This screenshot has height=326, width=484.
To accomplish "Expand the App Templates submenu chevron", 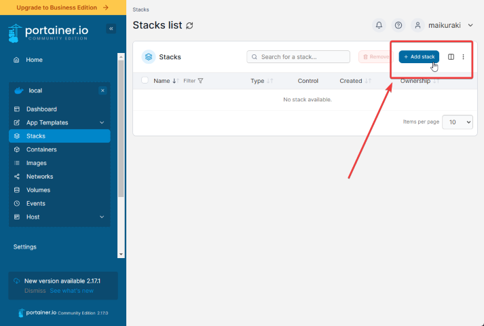I will click(102, 122).
